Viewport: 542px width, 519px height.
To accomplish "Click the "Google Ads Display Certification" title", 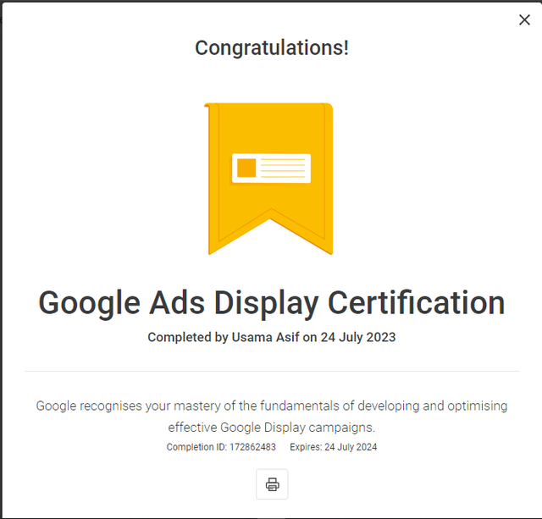I will (272, 303).
